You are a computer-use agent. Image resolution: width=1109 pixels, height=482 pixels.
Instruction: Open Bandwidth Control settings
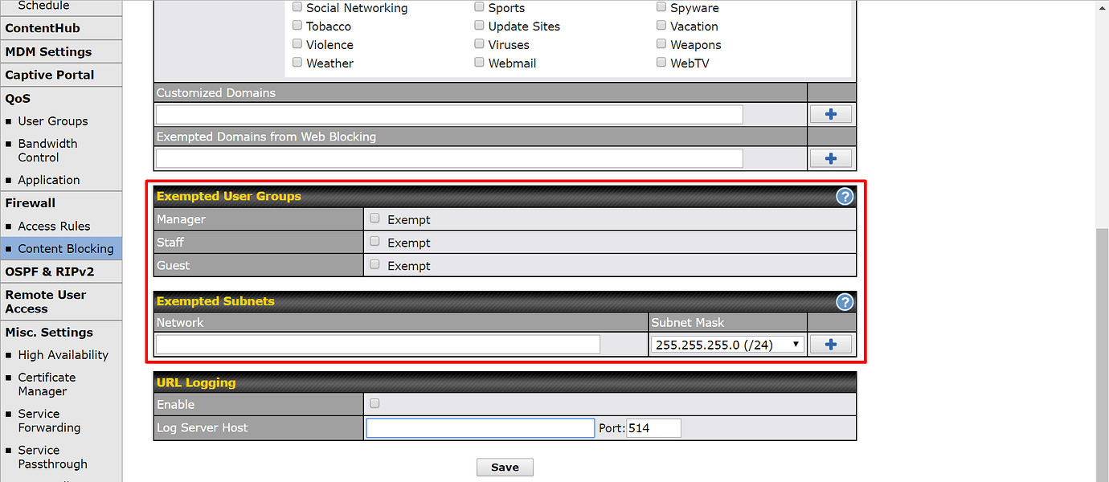(x=47, y=150)
